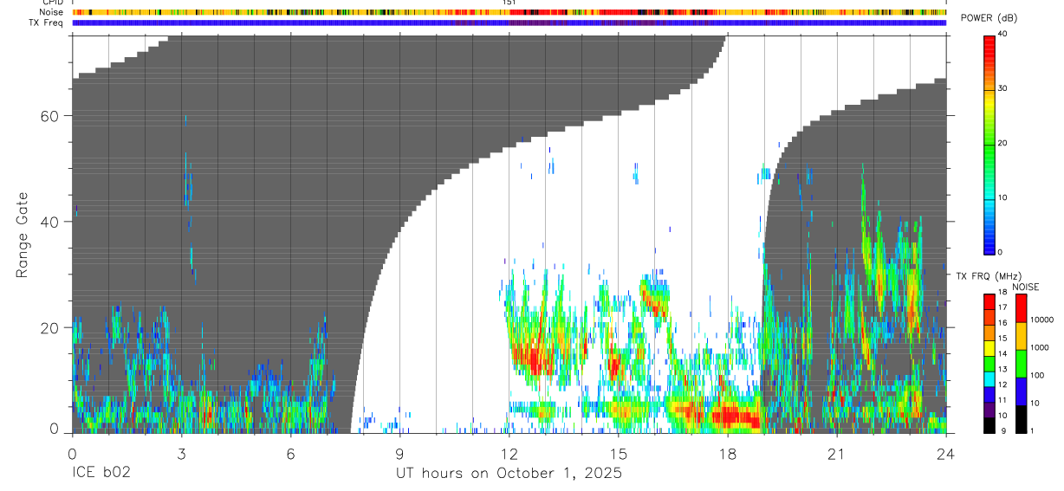The image size is (1064, 491).
Task: Click the NOISE color scale bar
Action: [1022, 363]
